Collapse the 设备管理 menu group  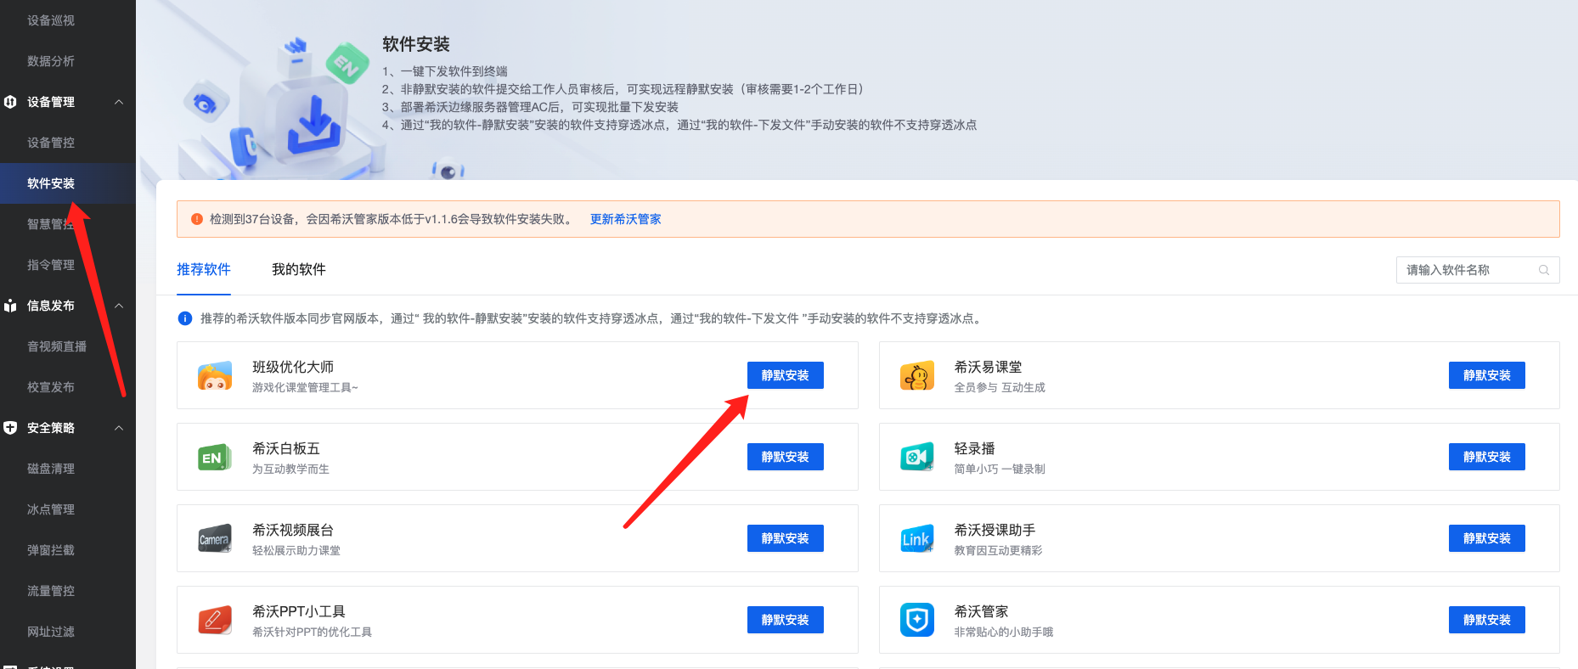[x=119, y=102]
